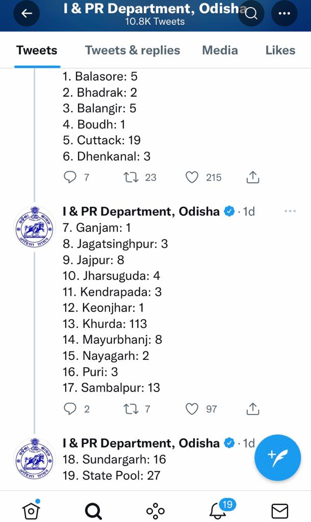Go to Home in bottom navigation

(32, 510)
